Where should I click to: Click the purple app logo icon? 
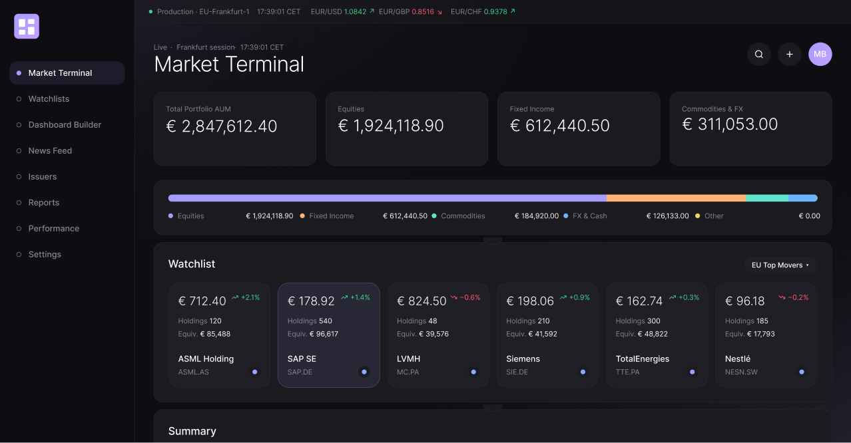pos(27,27)
